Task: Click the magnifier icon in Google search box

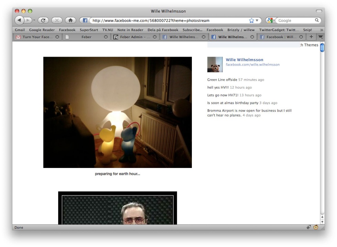Action: coord(317,20)
